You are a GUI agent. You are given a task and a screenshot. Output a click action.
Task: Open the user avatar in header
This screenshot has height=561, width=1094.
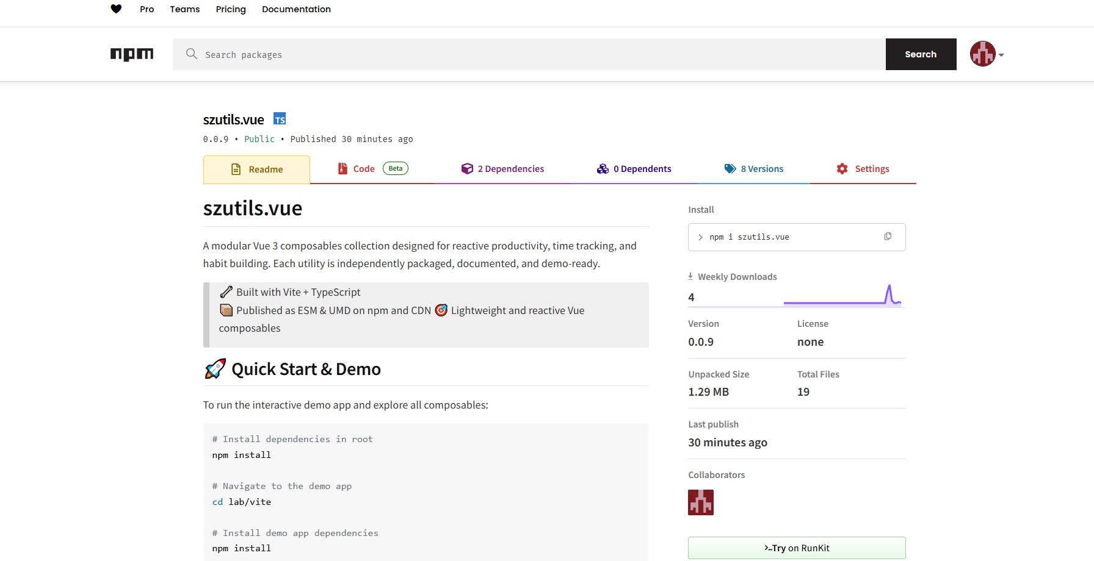[x=983, y=54]
